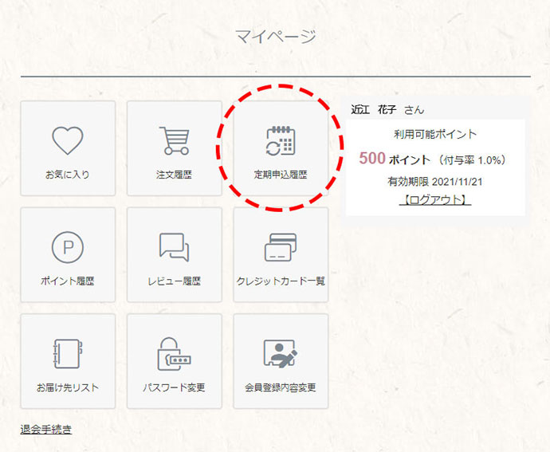View レビュー履歴 label
Image resolution: width=550 pixels, height=452 pixels.
[x=174, y=281]
